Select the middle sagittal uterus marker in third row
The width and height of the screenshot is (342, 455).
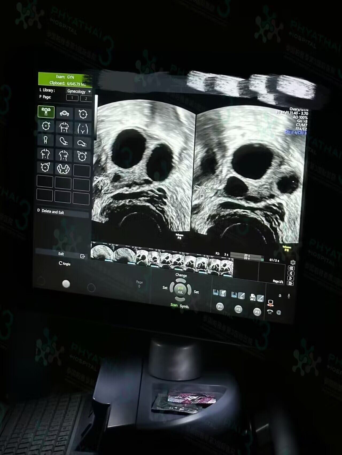coord(64,141)
